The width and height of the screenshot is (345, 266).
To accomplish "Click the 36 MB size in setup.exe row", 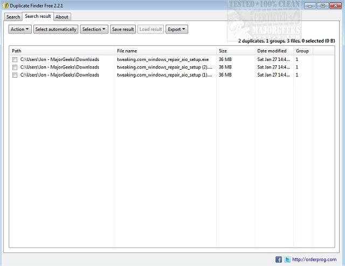I will [x=225, y=59].
